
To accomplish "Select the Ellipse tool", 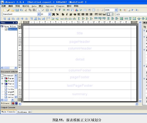I will point(51,10).
